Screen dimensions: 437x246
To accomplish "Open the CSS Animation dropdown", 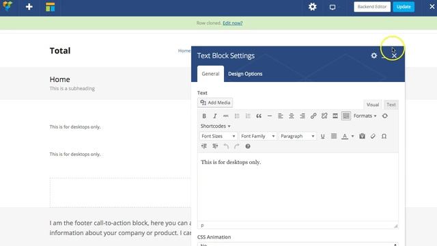I will (x=298, y=245).
